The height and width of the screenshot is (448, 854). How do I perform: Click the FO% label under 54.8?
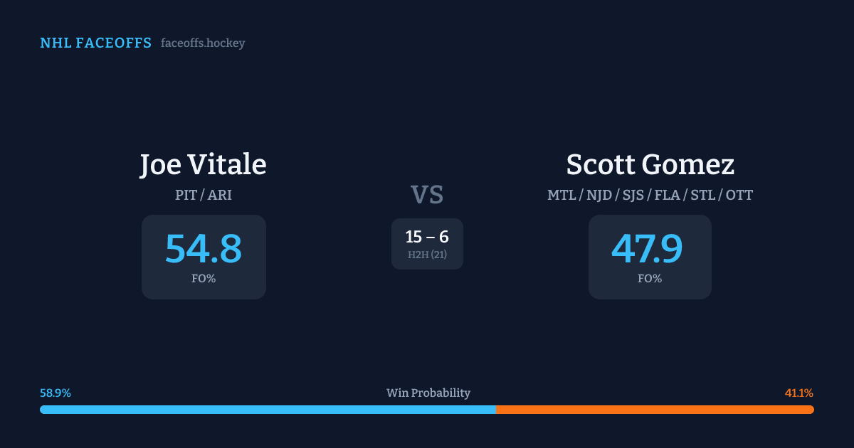click(x=203, y=279)
